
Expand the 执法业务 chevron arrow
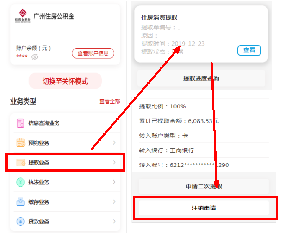[x=114, y=182]
